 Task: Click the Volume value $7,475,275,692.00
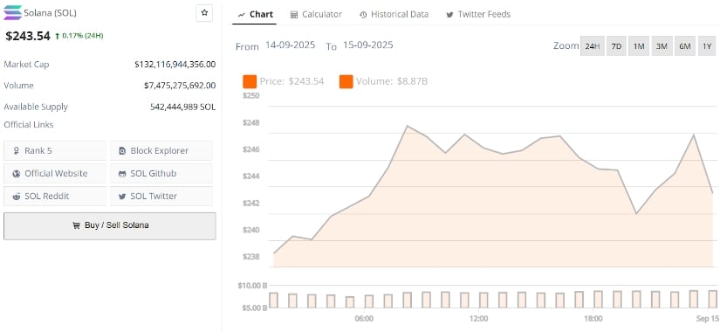pos(180,86)
